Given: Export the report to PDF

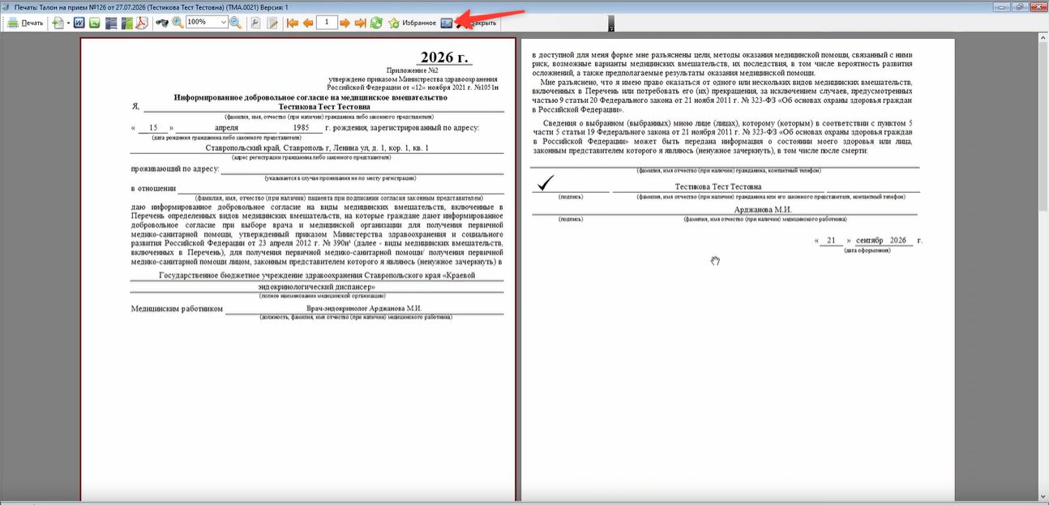Looking at the screenshot, I should click(x=142, y=23).
